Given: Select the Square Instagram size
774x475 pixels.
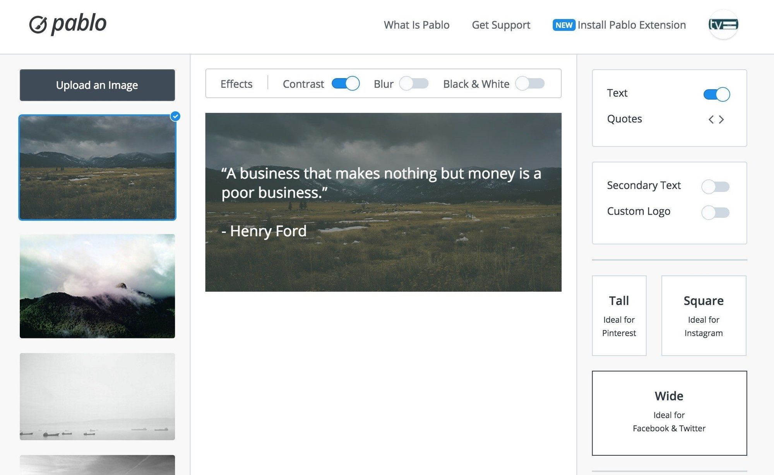Looking at the screenshot, I should (x=704, y=316).
